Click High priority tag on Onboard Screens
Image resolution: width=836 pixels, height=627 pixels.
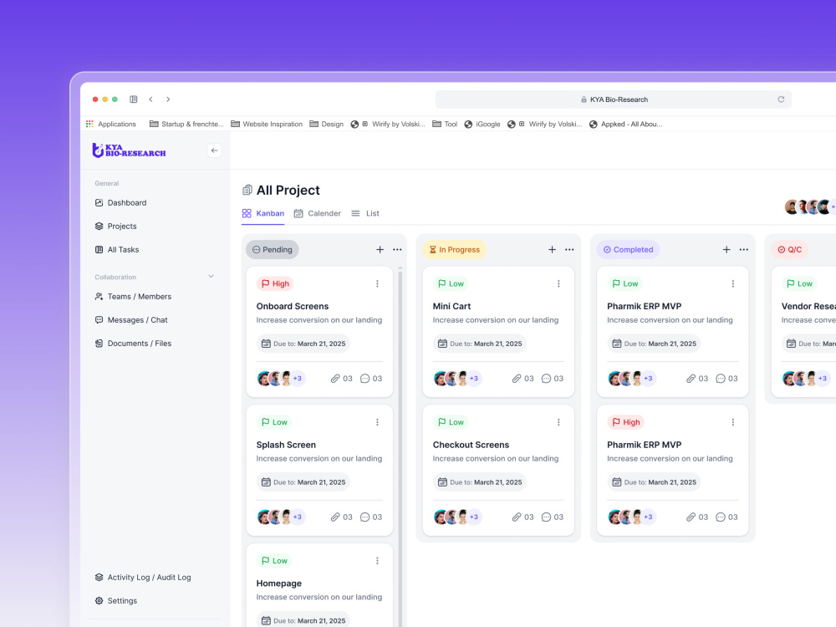click(275, 283)
